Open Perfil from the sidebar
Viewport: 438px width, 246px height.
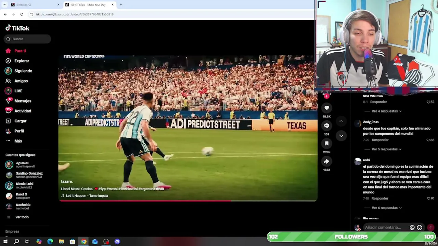[19, 131]
